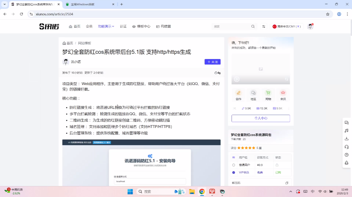Viewport: 352px width, 197px height.
Task: Open the filter settings sliders icon
Action: click(x=263, y=27)
